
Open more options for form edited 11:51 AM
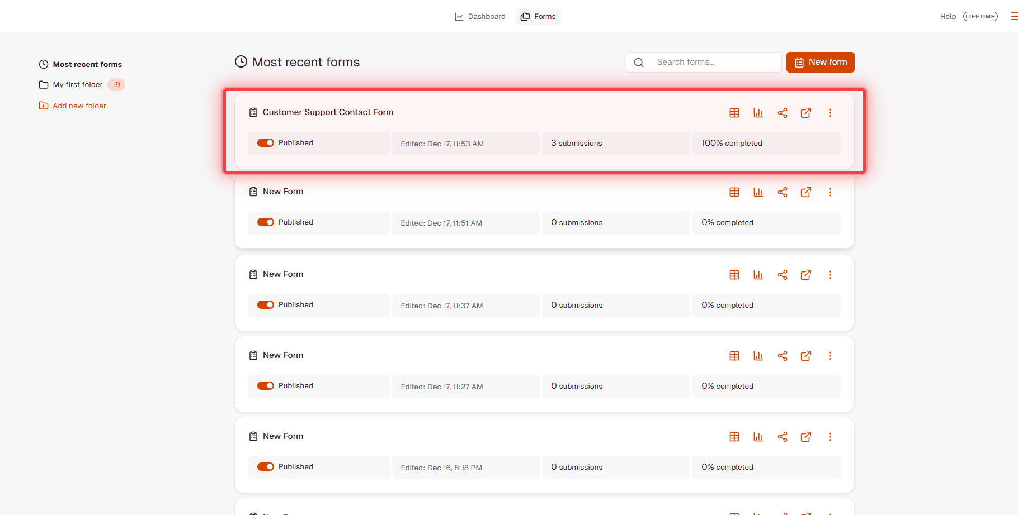click(x=830, y=192)
